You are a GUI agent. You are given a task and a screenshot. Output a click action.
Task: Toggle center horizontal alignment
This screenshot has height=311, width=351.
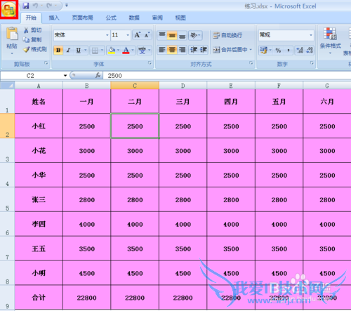172,50
